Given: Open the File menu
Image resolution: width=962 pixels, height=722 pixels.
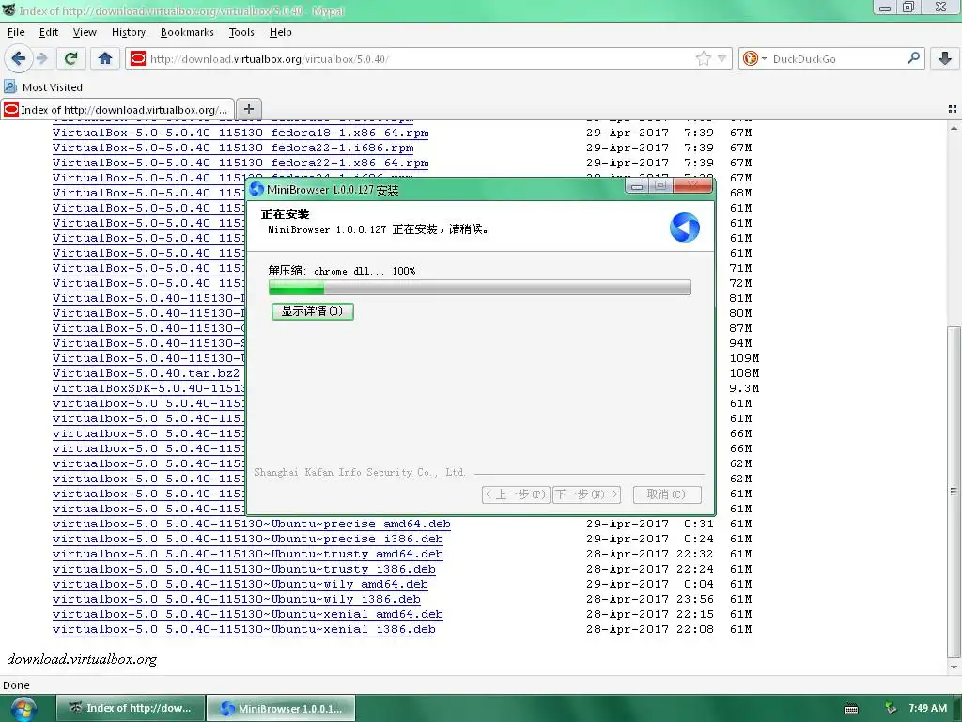Looking at the screenshot, I should click(x=16, y=32).
